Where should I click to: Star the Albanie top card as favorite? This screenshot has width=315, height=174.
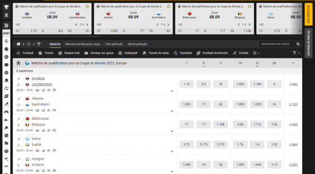[168, 7]
